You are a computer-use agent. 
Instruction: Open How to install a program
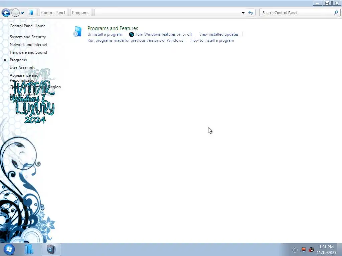212,40
